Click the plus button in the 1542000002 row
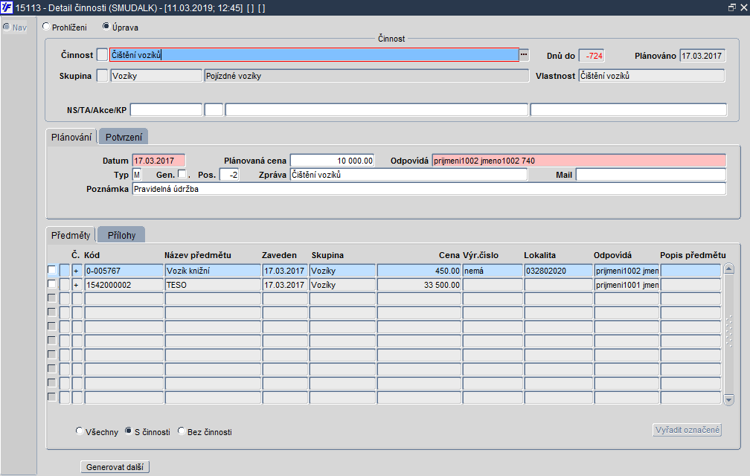The height and width of the screenshot is (476, 750). tap(77, 286)
